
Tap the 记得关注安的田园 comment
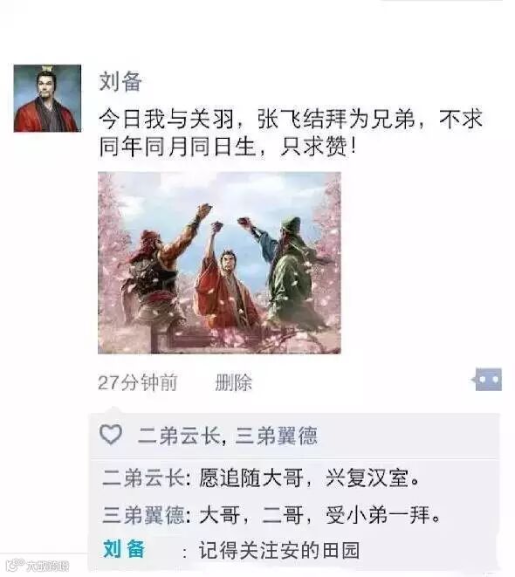279,550
